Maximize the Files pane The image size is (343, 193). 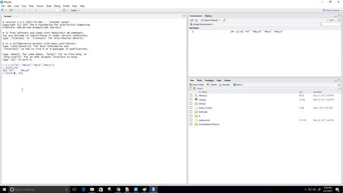[x=339, y=80]
